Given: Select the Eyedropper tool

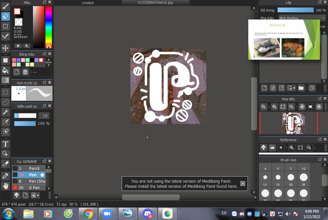Looking at the screenshot, I should pyautogui.click(x=5, y=176).
